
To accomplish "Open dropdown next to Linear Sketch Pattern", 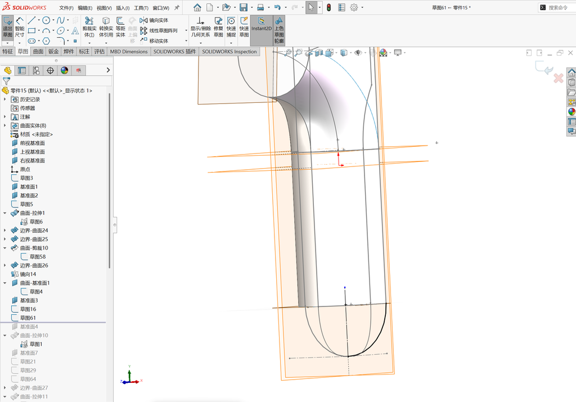I will coord(186,30).
